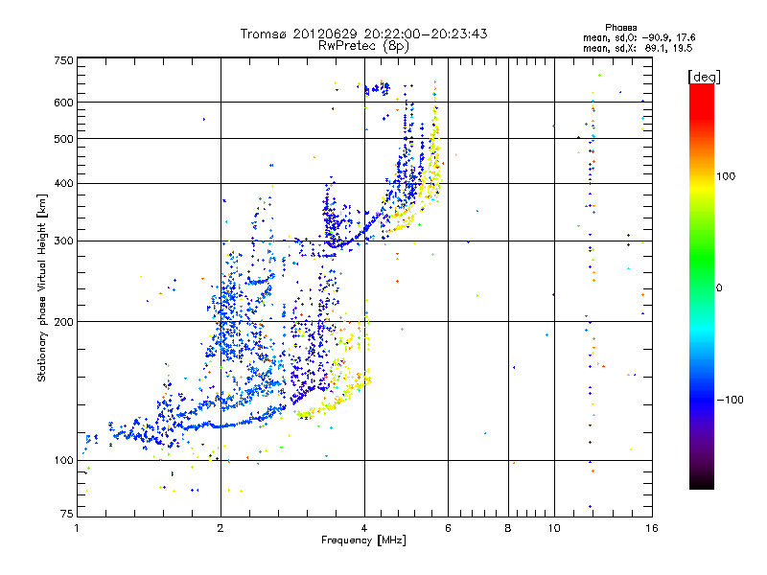This screenshot has height=575, width=767.
Task: Click the '[deg]' colorbar unit label
Action: pos(704,77)
